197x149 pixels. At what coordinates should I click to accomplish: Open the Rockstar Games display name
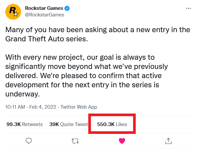pos(44,8)
